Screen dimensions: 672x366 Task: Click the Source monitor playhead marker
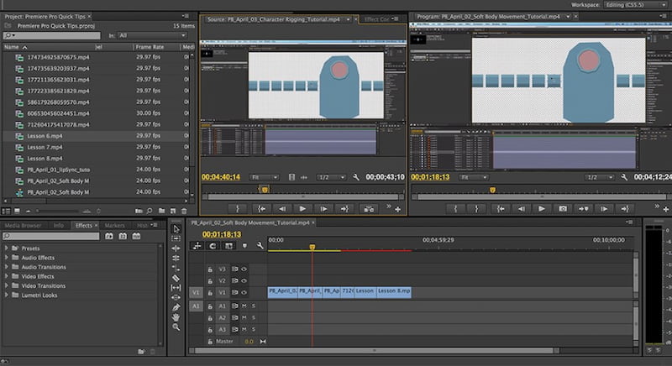tap(265, 190)
